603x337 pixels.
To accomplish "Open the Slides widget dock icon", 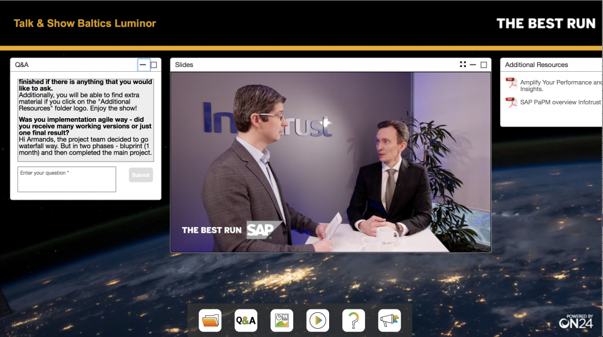I will [x=282, y=320].
